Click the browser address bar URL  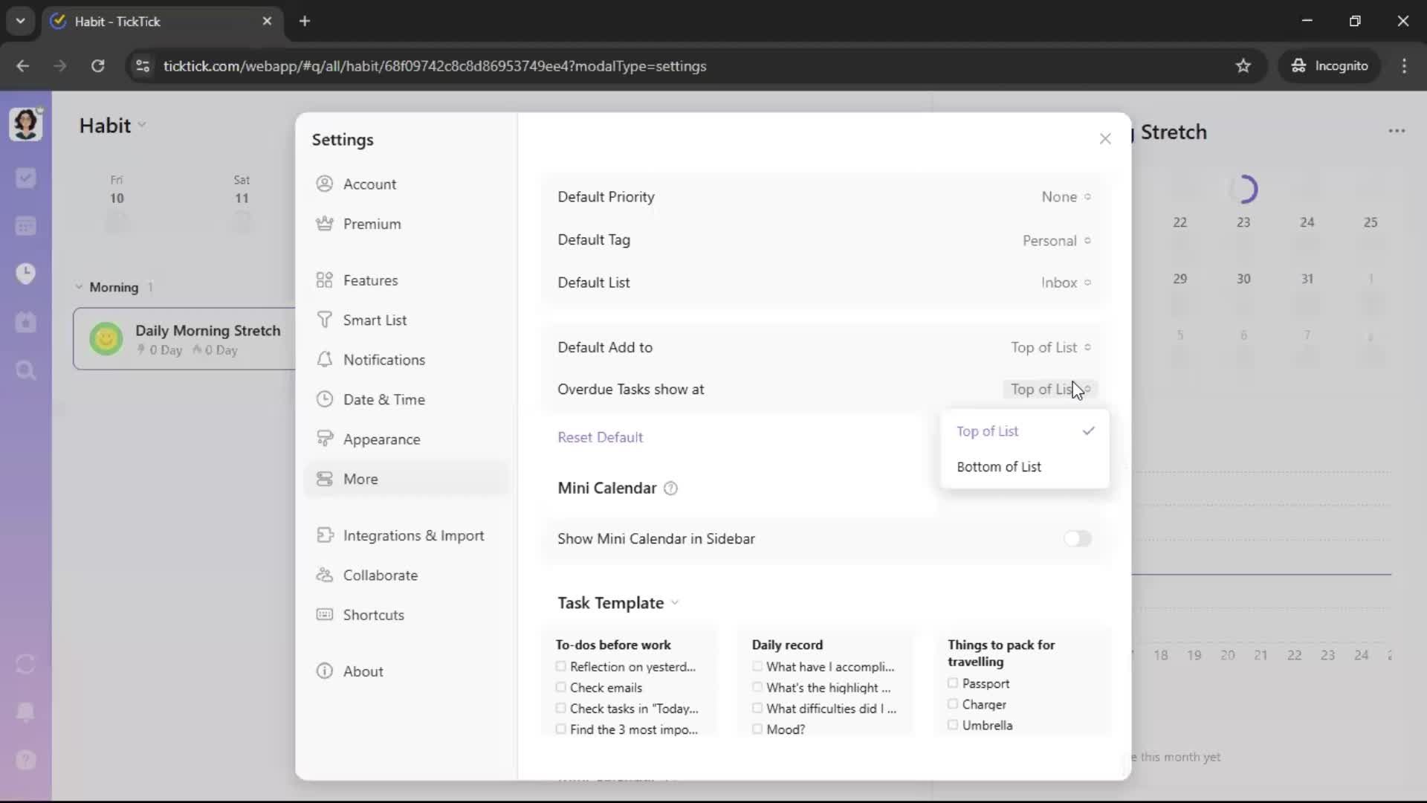click(x=435, y=65)
